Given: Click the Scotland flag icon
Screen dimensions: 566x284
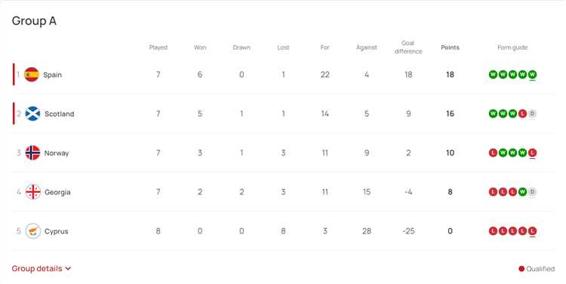Looking at the screenshot, I should point(32,114).
